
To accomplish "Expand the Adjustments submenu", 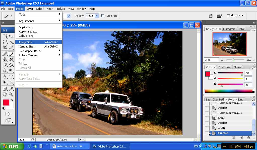I will [x=38, y=21].
